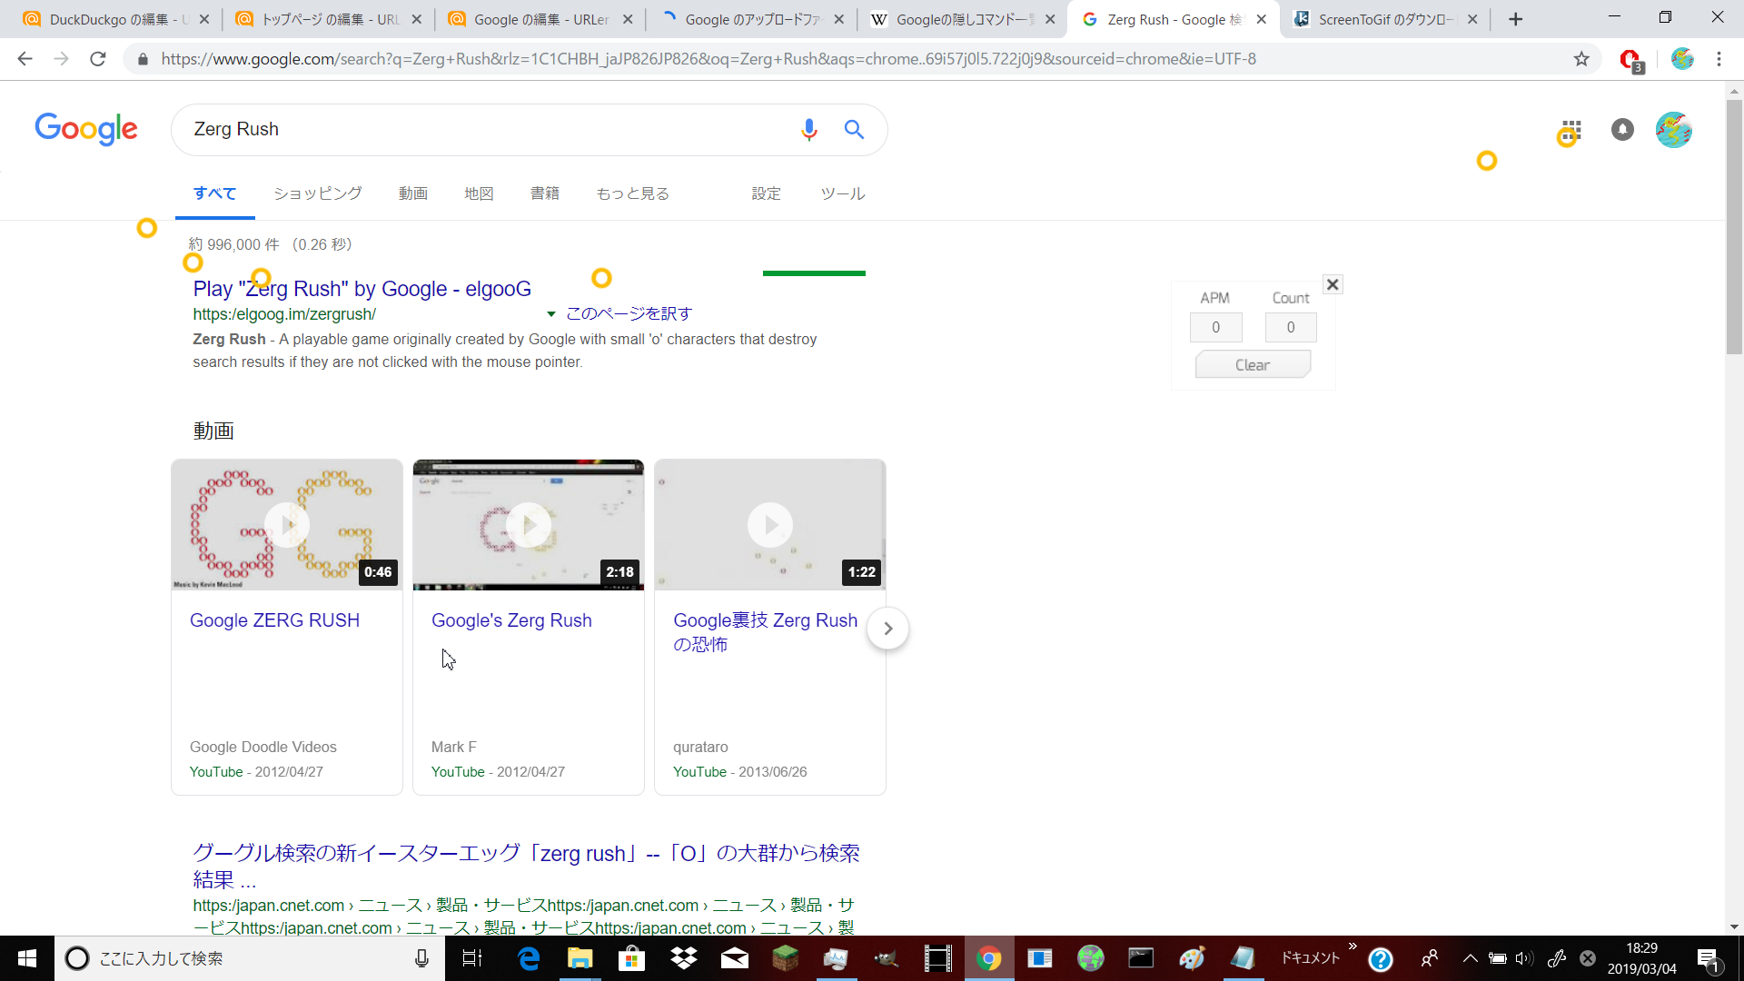This screenshot has width=1744, height=981.
Task: Open ツール search tools
Action: [843, 193]
